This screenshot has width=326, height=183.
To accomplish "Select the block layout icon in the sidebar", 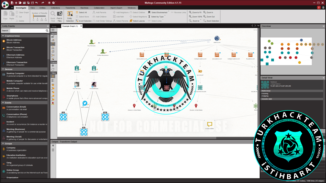I will tap(53, 44).
